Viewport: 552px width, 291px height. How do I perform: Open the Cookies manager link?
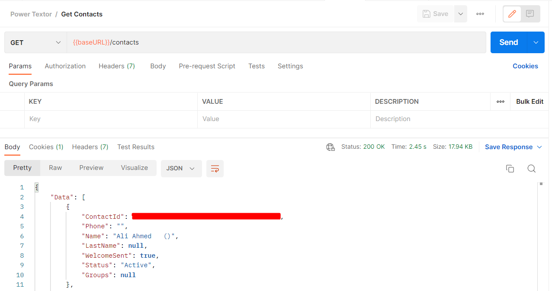tap(525, 66)
